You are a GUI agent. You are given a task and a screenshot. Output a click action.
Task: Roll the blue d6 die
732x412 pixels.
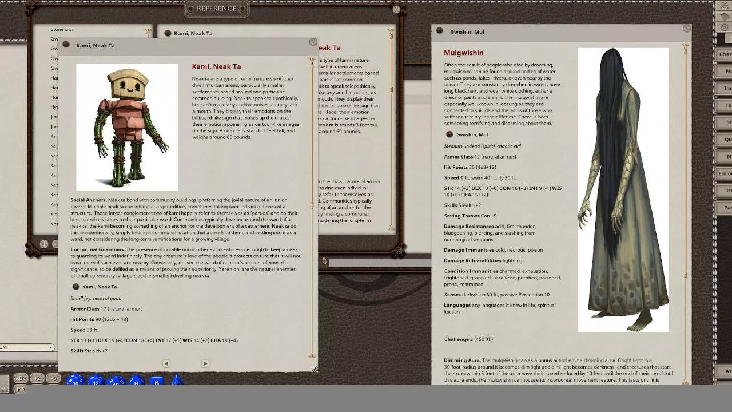click(157, 381)
